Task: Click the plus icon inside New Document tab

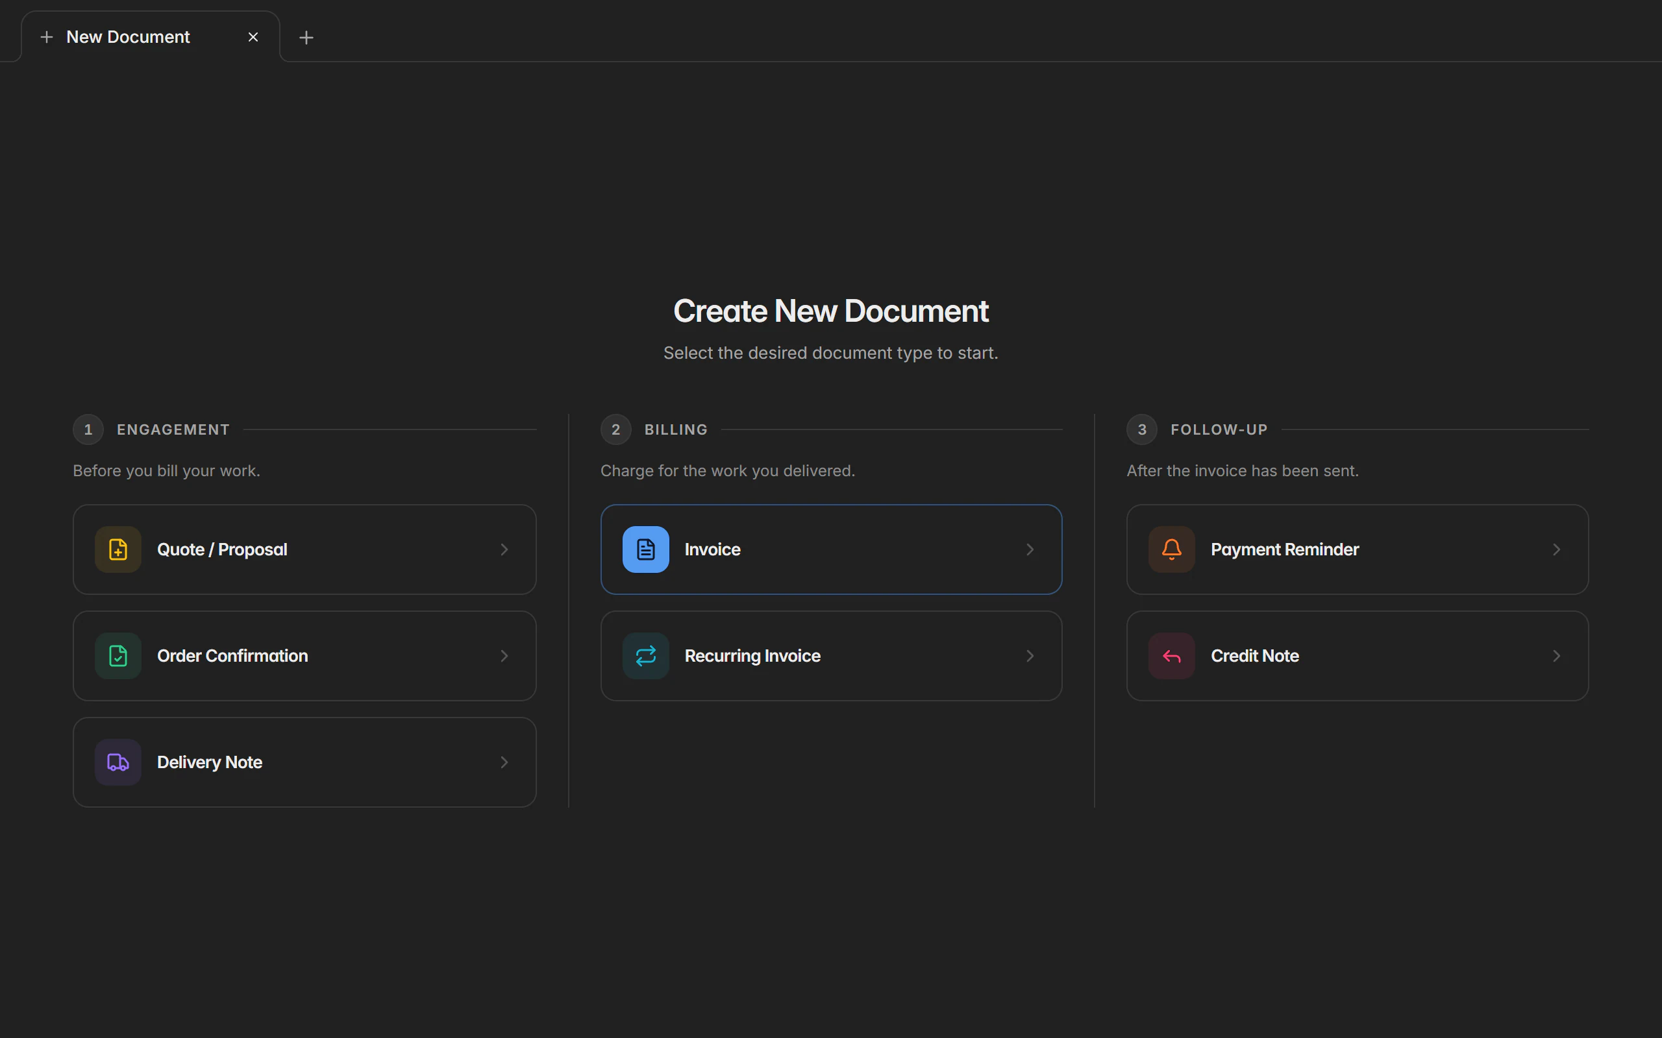Action: coord(47,37)
